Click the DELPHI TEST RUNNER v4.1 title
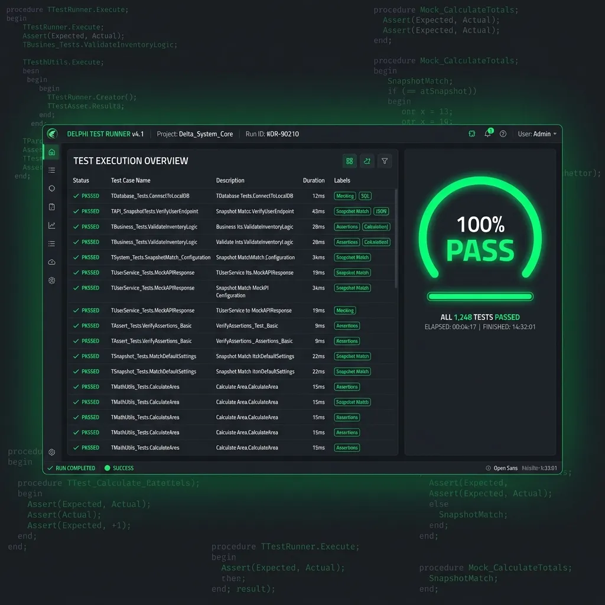This screenshot has height=605, width=605. click(105, 134)
